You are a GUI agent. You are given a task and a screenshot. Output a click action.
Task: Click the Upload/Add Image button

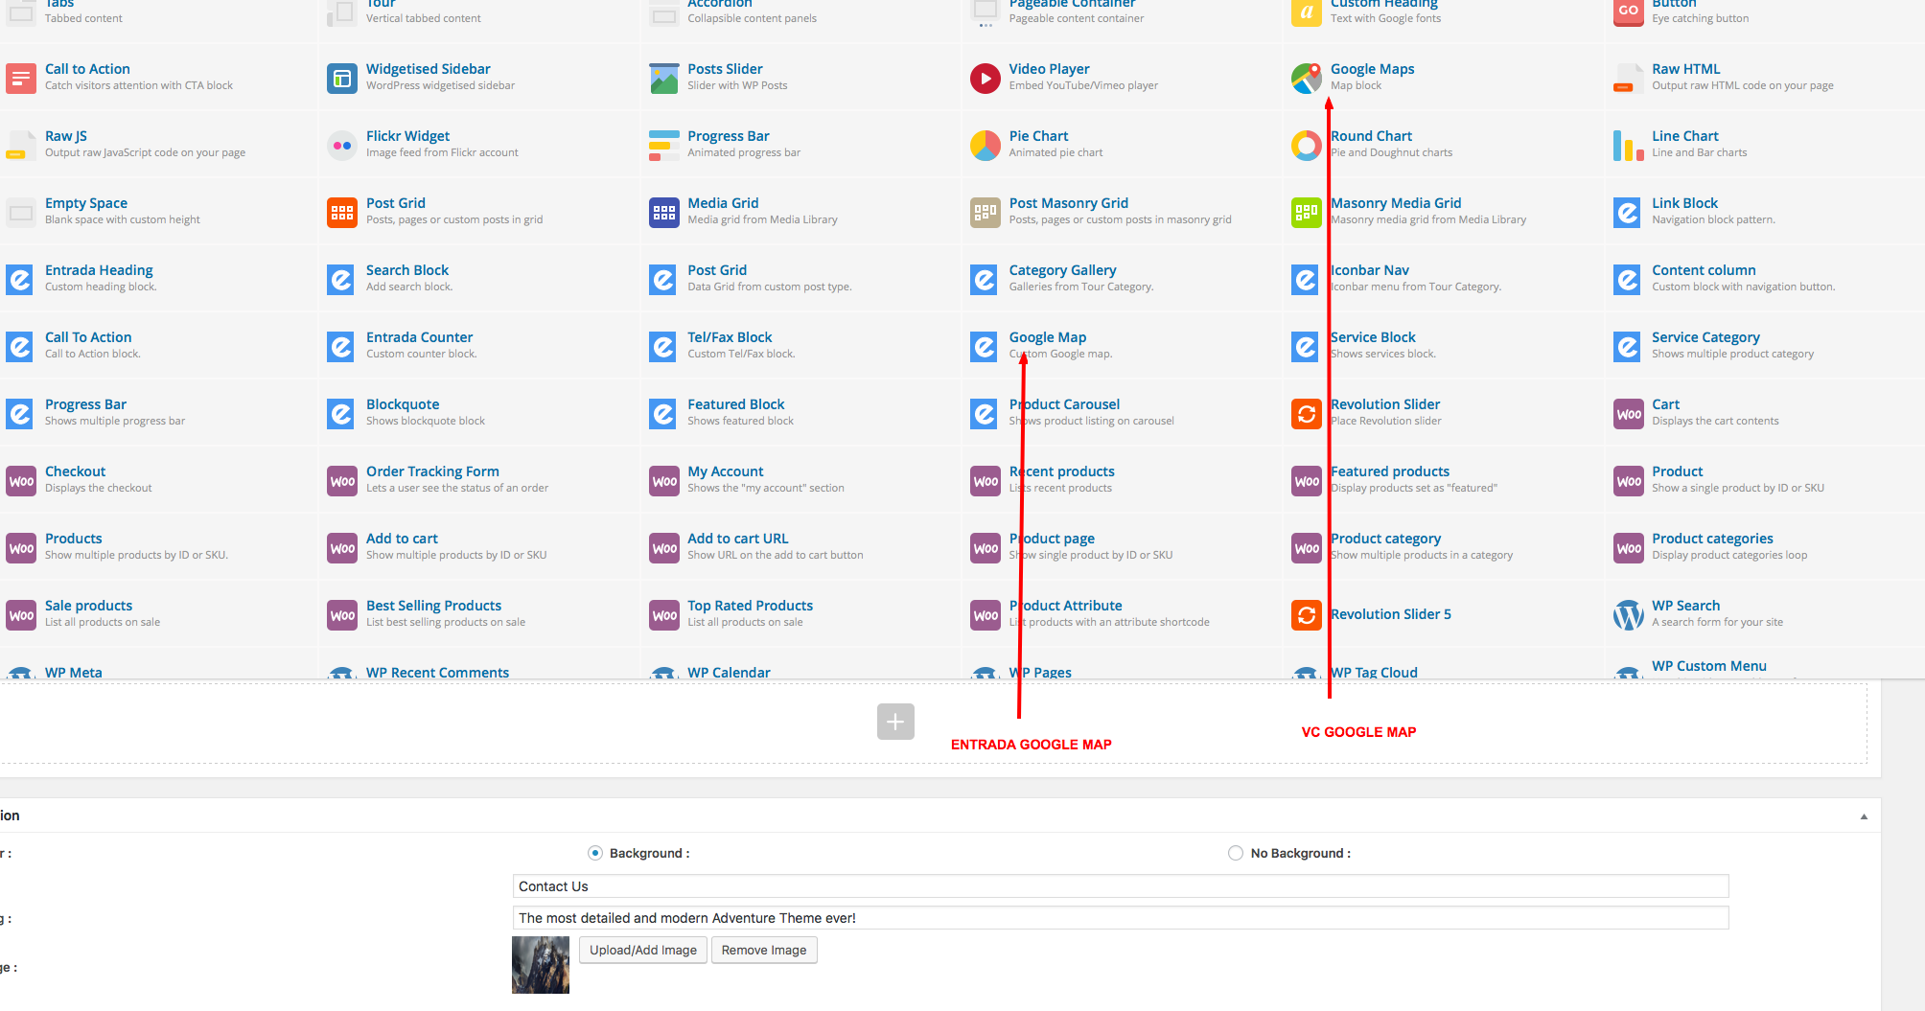pyautogui.click(x=643, y=950)
